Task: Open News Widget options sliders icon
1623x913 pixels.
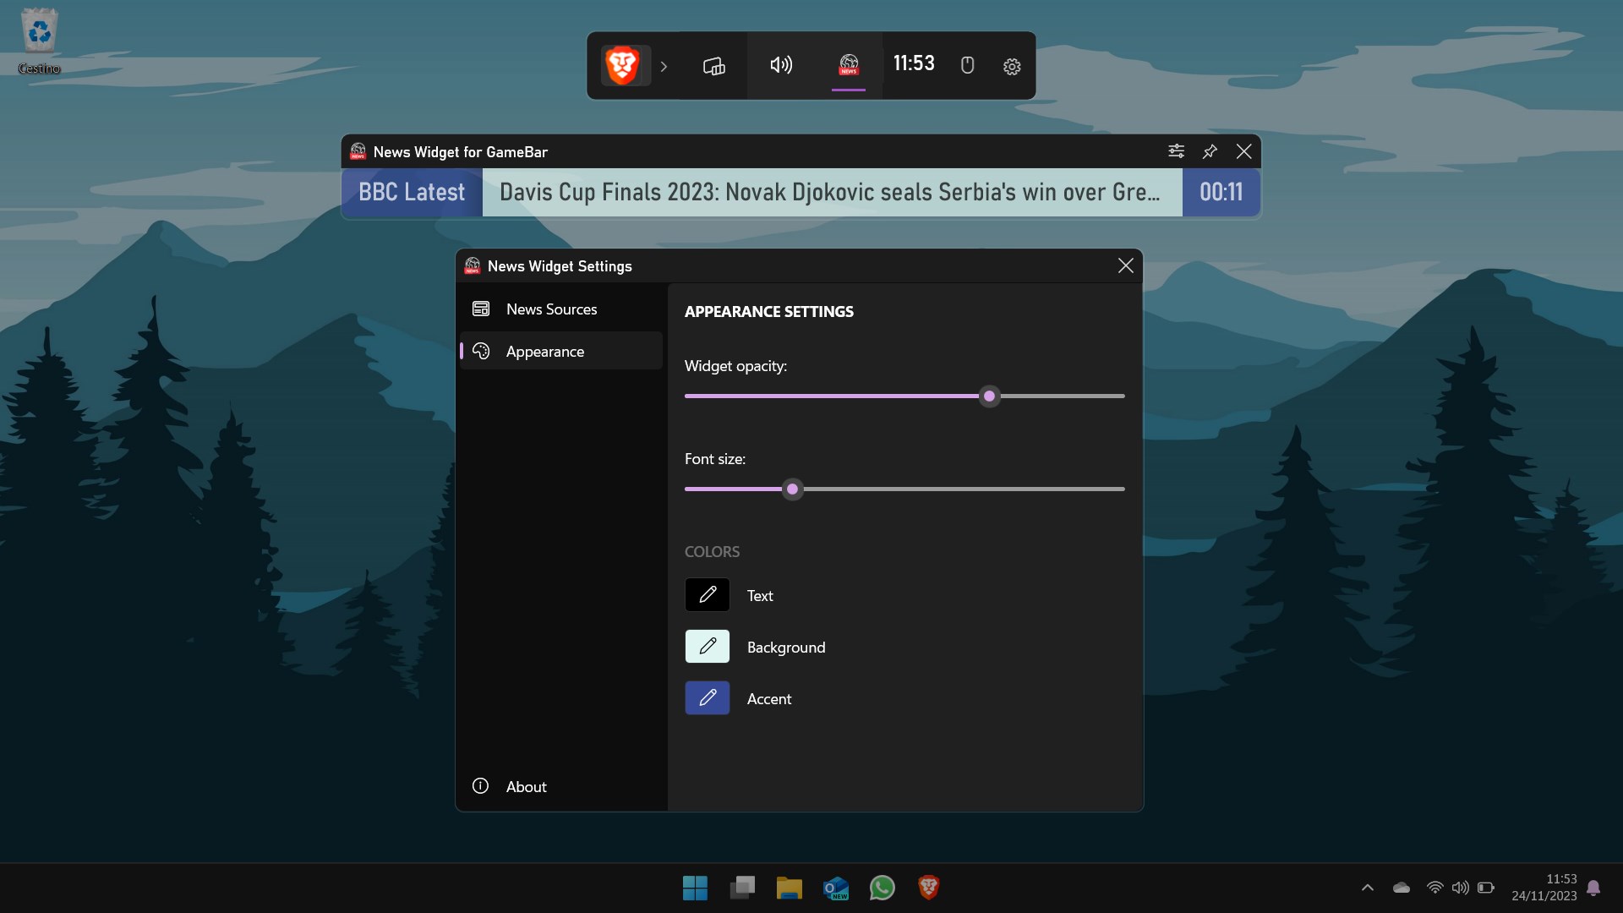Action: 1176,151
